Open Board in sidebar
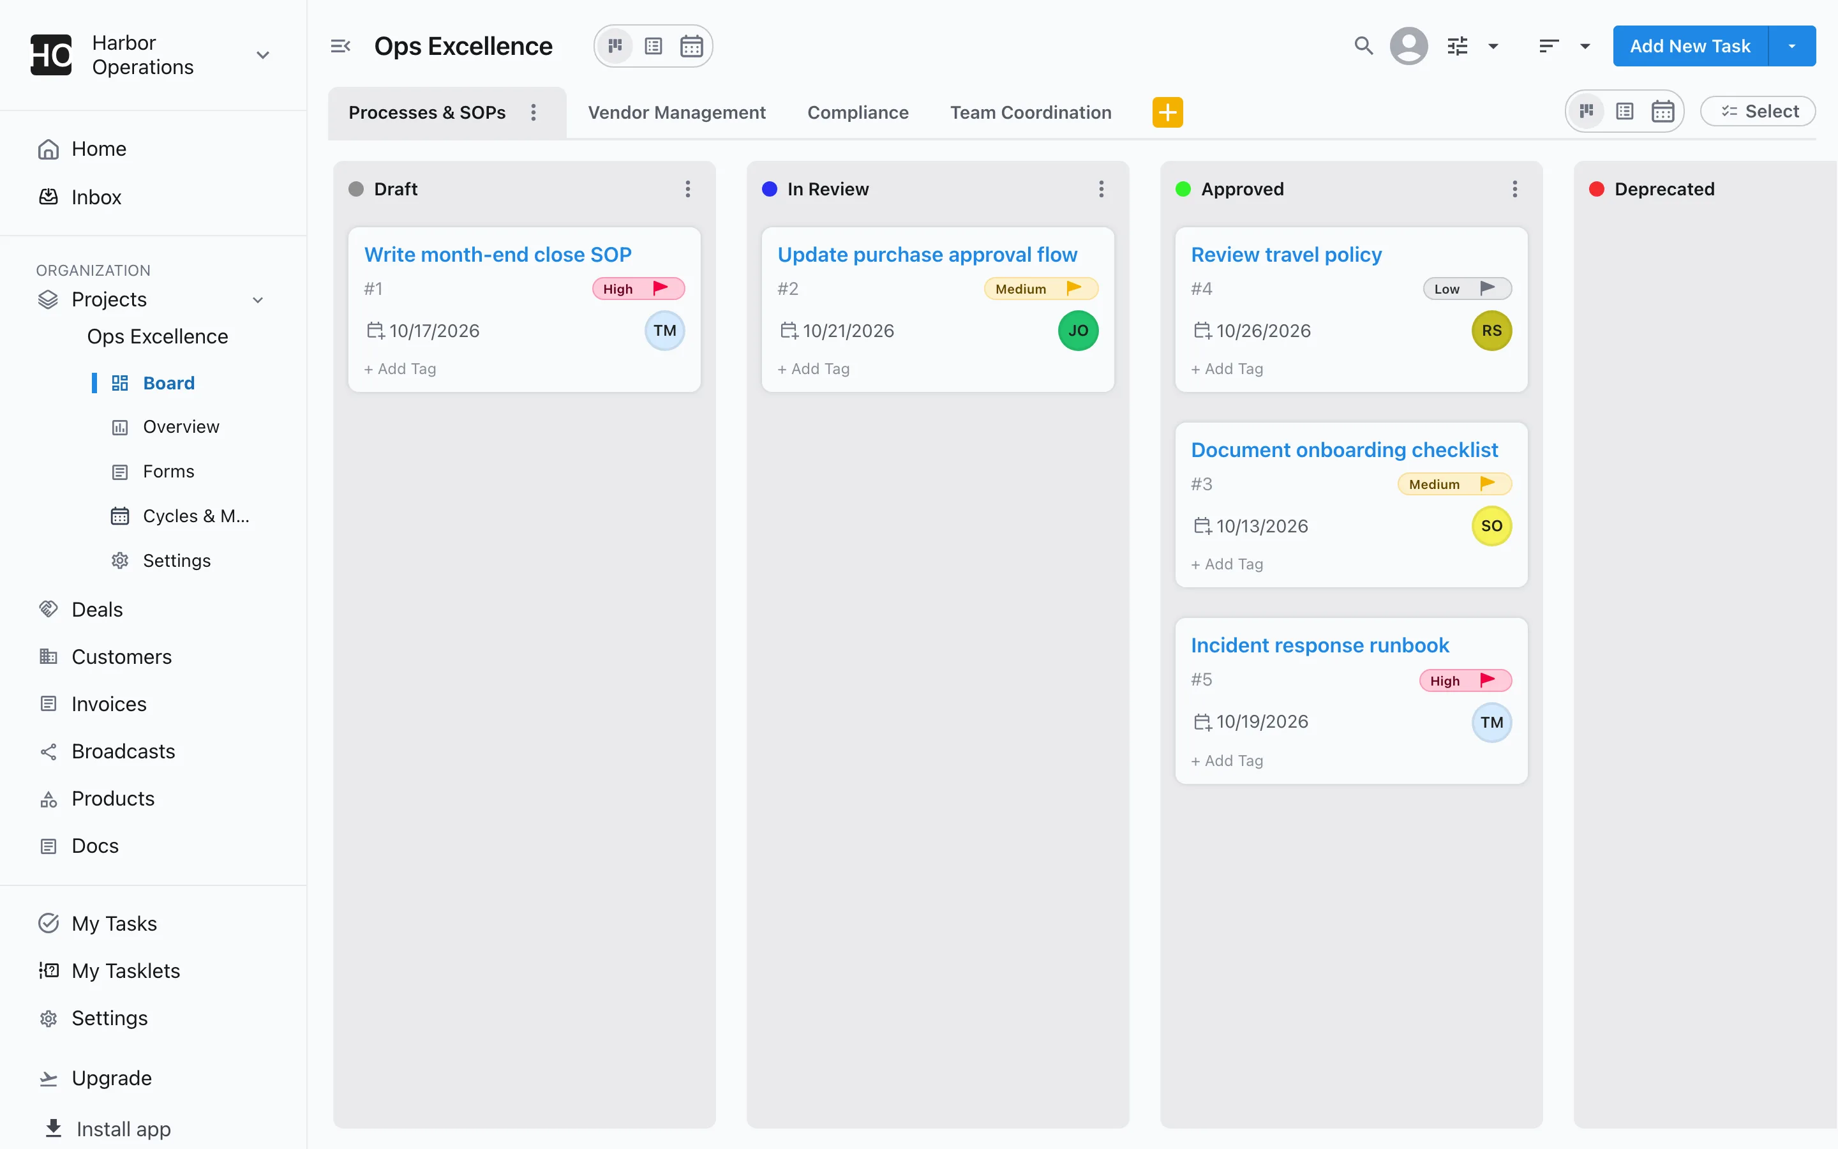 click(168, 383)
